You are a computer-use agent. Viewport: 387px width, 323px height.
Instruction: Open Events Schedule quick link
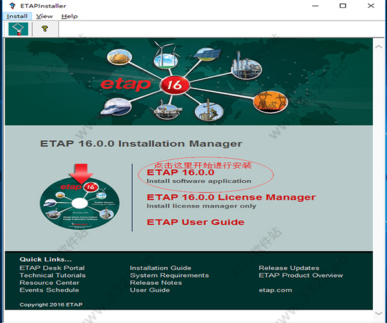coord(50,290)
